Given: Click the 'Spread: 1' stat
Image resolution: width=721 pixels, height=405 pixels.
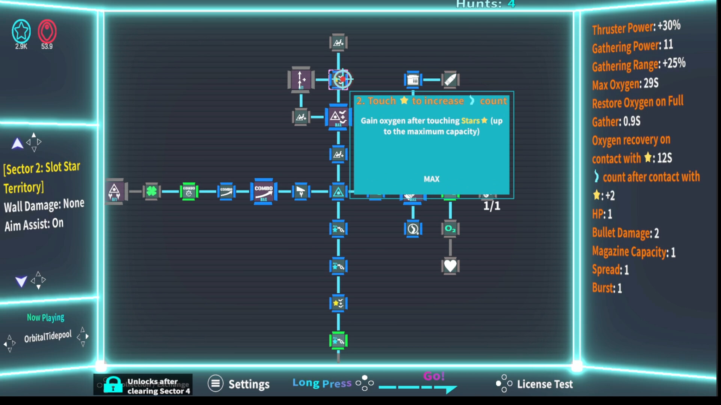Looking at the screenshot, I should (610, 270).
